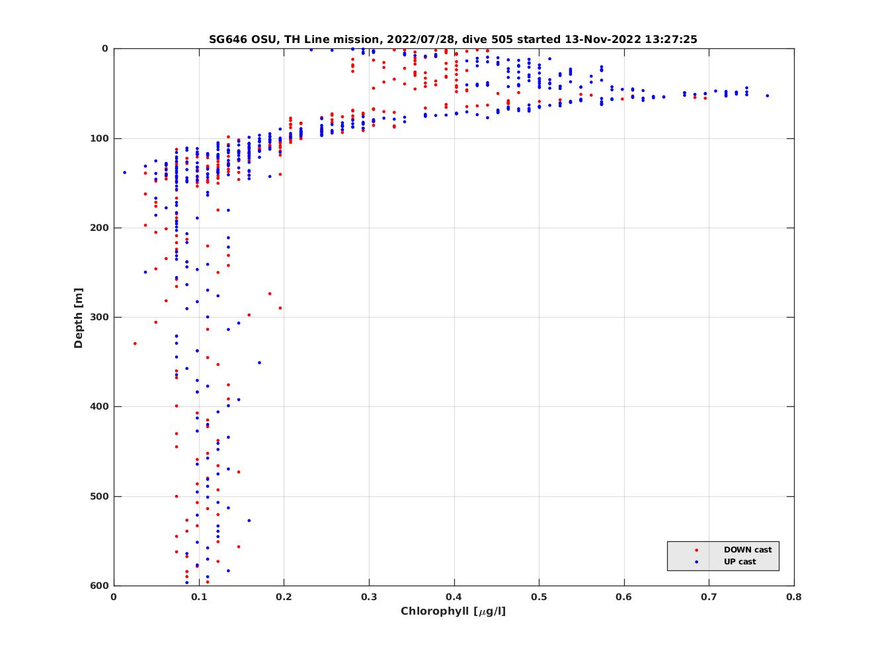Screen dimensions: 878x659
Task: Click the 100 depth tick label
Action: [x=99, y=138]
